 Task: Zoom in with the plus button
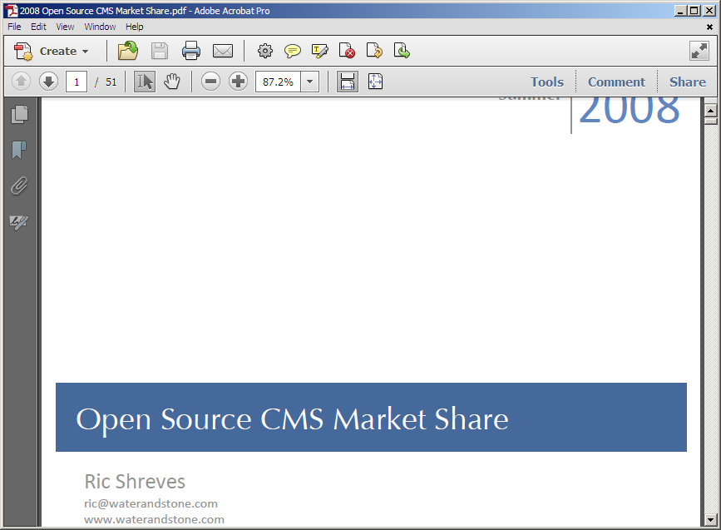(239, 82)
